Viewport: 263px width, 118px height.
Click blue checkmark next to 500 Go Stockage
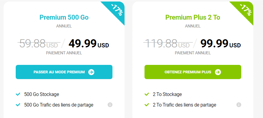[18, 94]
